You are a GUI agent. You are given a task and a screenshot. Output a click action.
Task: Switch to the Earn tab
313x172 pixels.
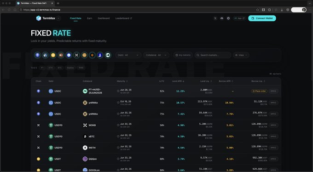click(x=89, y=18)
